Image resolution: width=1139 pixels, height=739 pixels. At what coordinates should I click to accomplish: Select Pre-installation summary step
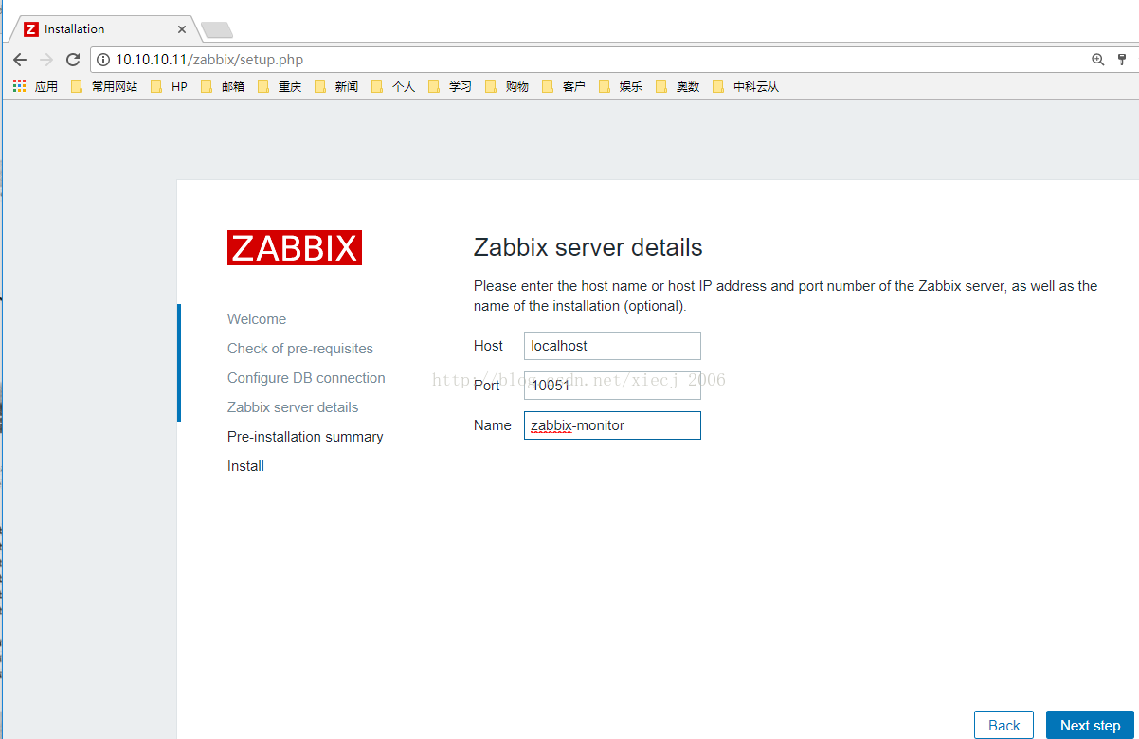(x=305, y=437)
